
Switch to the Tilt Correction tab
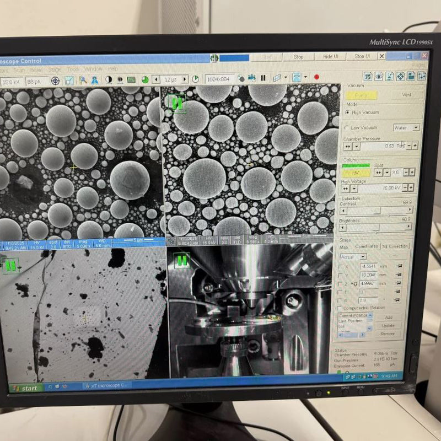click(395, 246)
